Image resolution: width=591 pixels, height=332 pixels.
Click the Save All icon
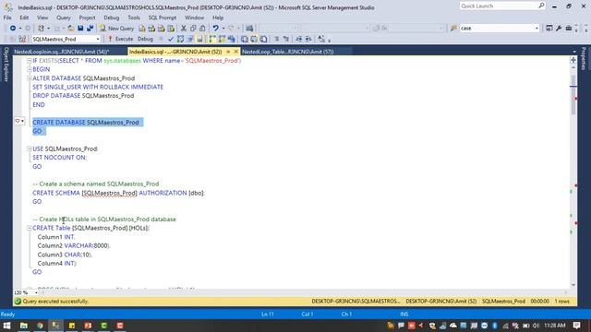click(x=90, y=29)
